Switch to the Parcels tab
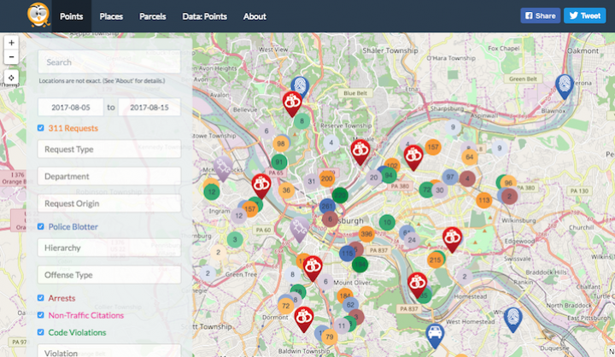This screenshot has width=615, height=357. pyautogui.click(x=153, y=16)
